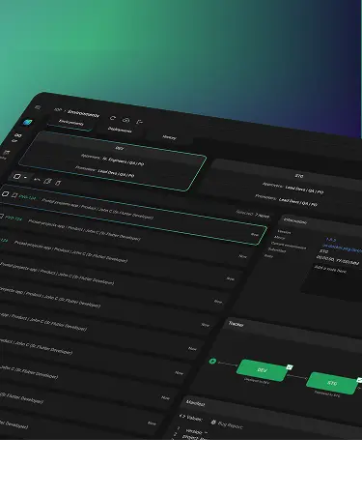The width and height of the screenshot is (362, 496).
Task: Click the copy icon in list toolbar
Action: coord(47,182)
